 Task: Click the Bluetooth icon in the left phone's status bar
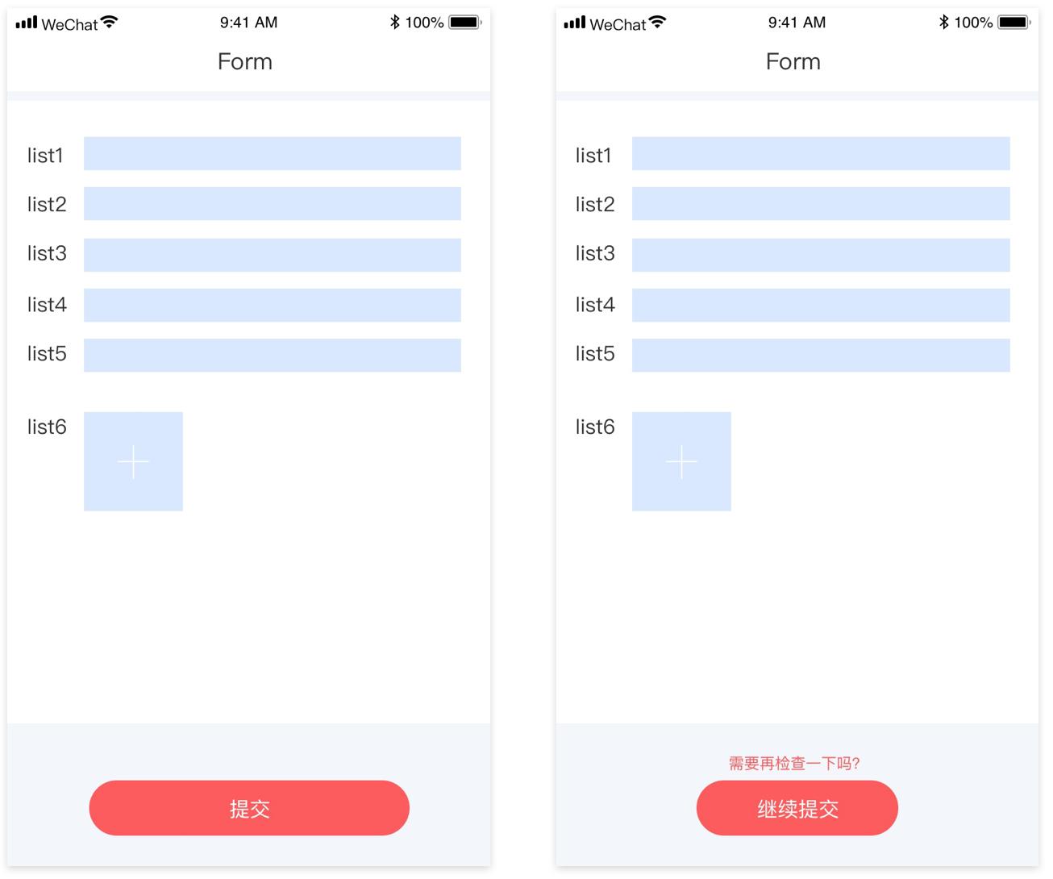click(394, 23)
